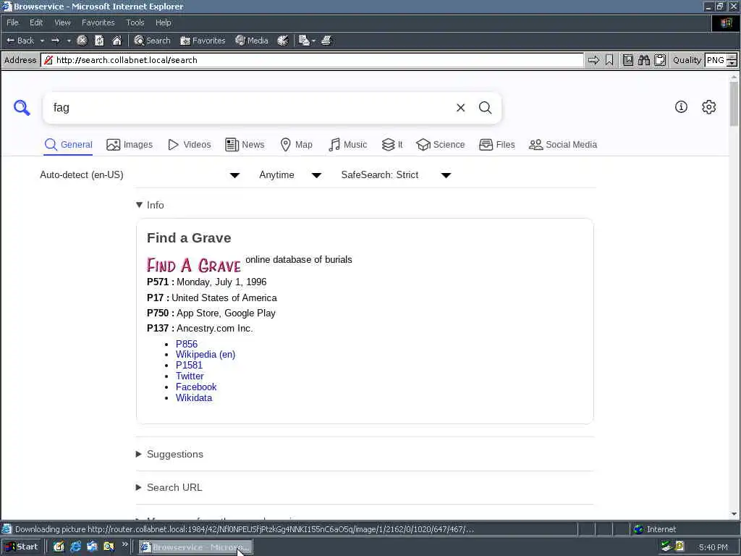Switch to the News tab

pyautogui.click(x=245, y=145)
